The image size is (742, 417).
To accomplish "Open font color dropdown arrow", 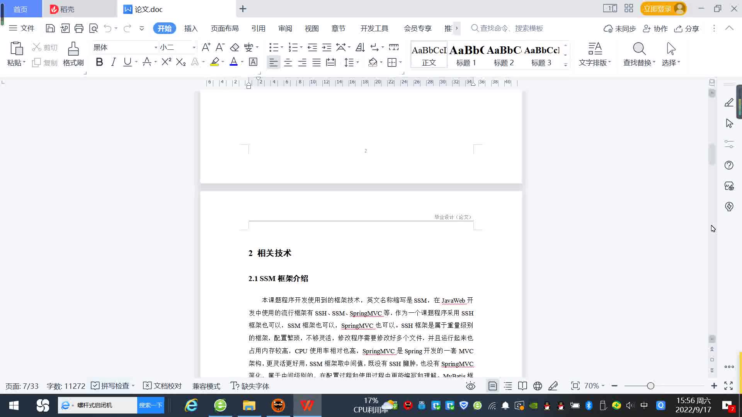I will click(242, 62).
